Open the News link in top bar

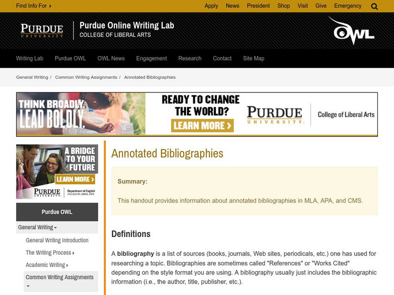(x=232, y=6)
